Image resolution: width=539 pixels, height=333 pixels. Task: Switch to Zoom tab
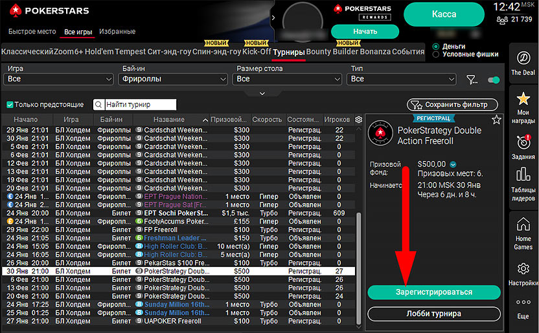(64, 52)
